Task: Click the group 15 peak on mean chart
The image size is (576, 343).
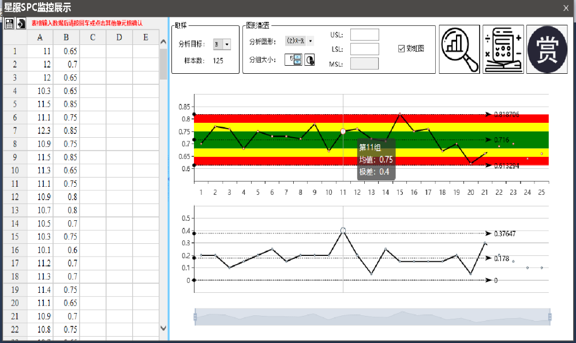Action: click(x=399, y=114)
